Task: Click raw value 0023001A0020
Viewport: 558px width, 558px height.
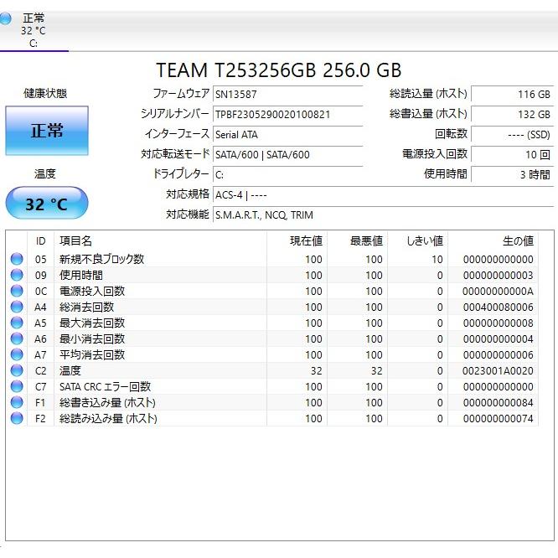Action: point(498,371)
